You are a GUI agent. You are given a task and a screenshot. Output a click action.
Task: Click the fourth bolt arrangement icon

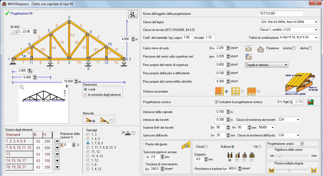point(252,155)
